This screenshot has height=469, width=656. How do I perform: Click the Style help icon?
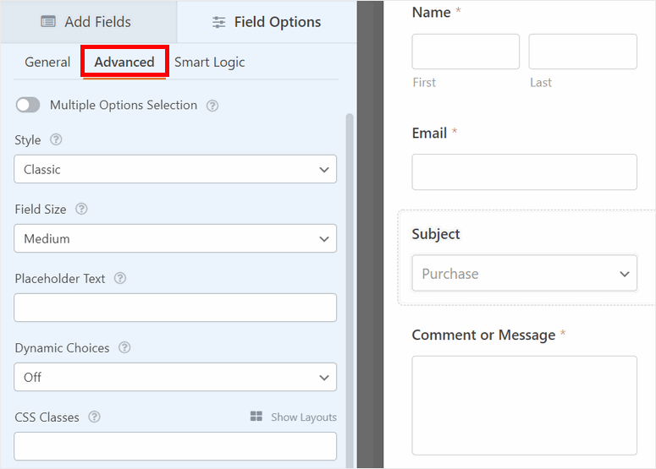pos(56,140)
